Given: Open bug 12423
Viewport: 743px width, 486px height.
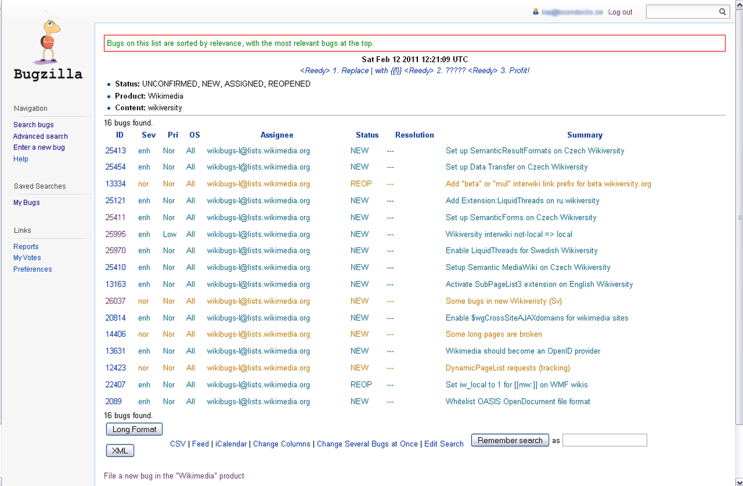Looking at the screenshot, I should tap(115, 368).
